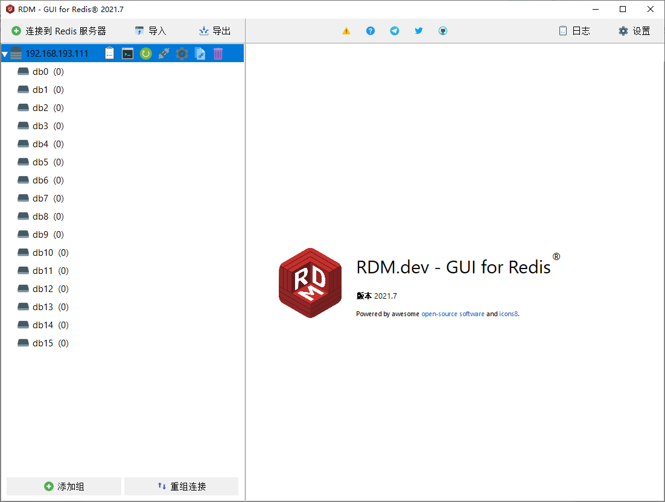Screen dimensions: 665x502
Task: Click the RDM red cube logo
Action: click(x=310, y=283)
